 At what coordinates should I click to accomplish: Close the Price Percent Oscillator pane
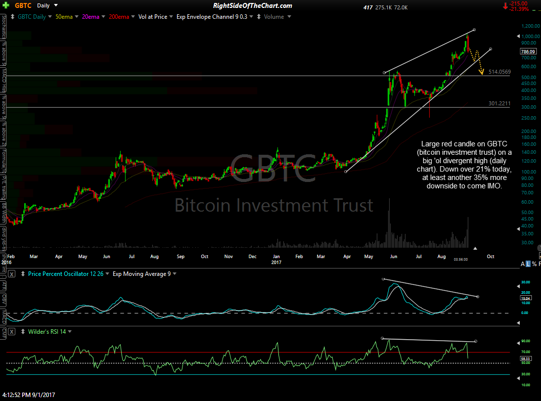point(12,274)
